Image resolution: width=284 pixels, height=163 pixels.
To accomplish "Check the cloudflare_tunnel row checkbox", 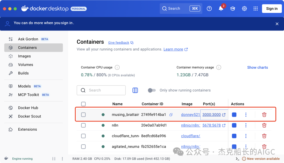I will point(83,136).
